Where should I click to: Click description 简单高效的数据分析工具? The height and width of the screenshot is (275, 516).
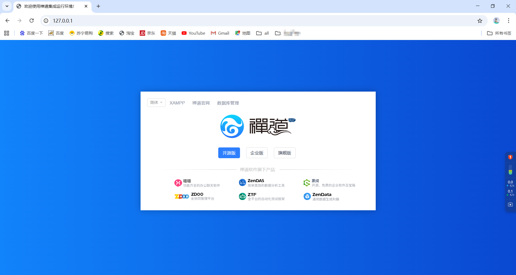(266, 186)
